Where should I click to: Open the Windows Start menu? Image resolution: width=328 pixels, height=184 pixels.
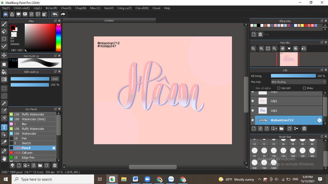pos(6,179)
